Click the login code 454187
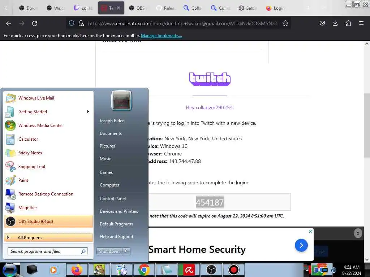Viewport: 370px width, 277px height. [210, 202]
